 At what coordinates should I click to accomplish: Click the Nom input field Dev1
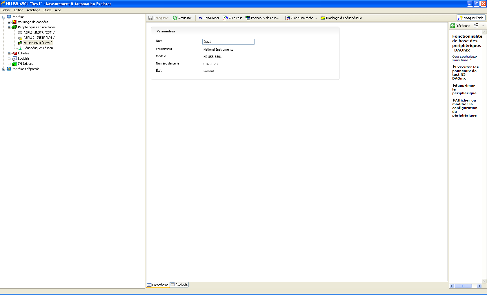point(228,42)
